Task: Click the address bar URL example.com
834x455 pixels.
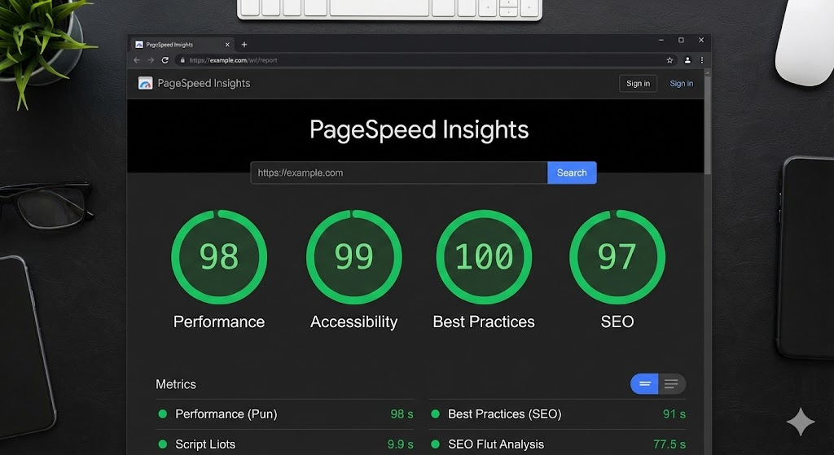Action: [x=234, y=60]
